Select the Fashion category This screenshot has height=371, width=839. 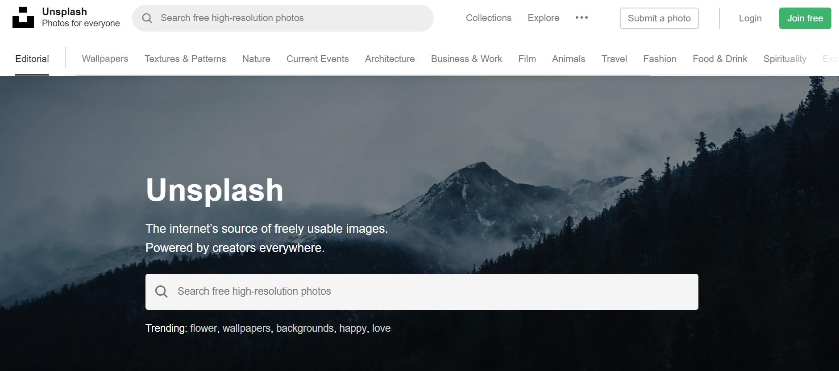[x=660, y=59]
